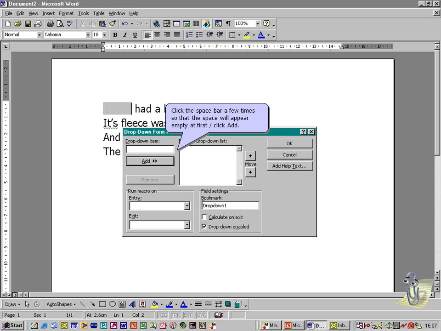Save the document with the floppy icon
Viewport: 441px width, 331px height.
click(28, 23)
